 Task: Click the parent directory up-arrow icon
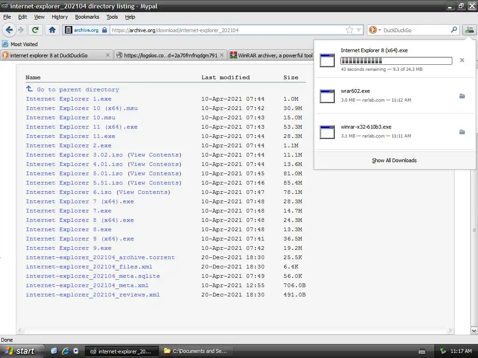(x=29, y=89)
